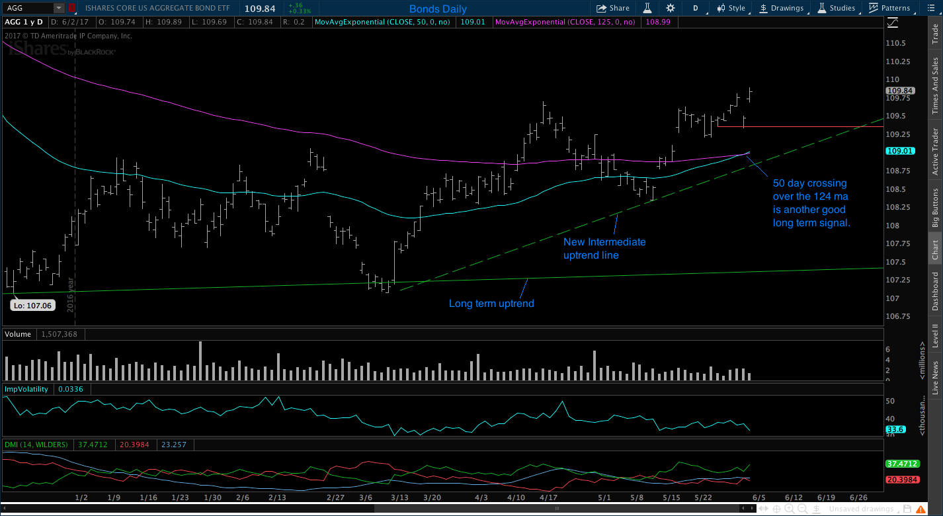Open the Live News sidebar tab

935,378
